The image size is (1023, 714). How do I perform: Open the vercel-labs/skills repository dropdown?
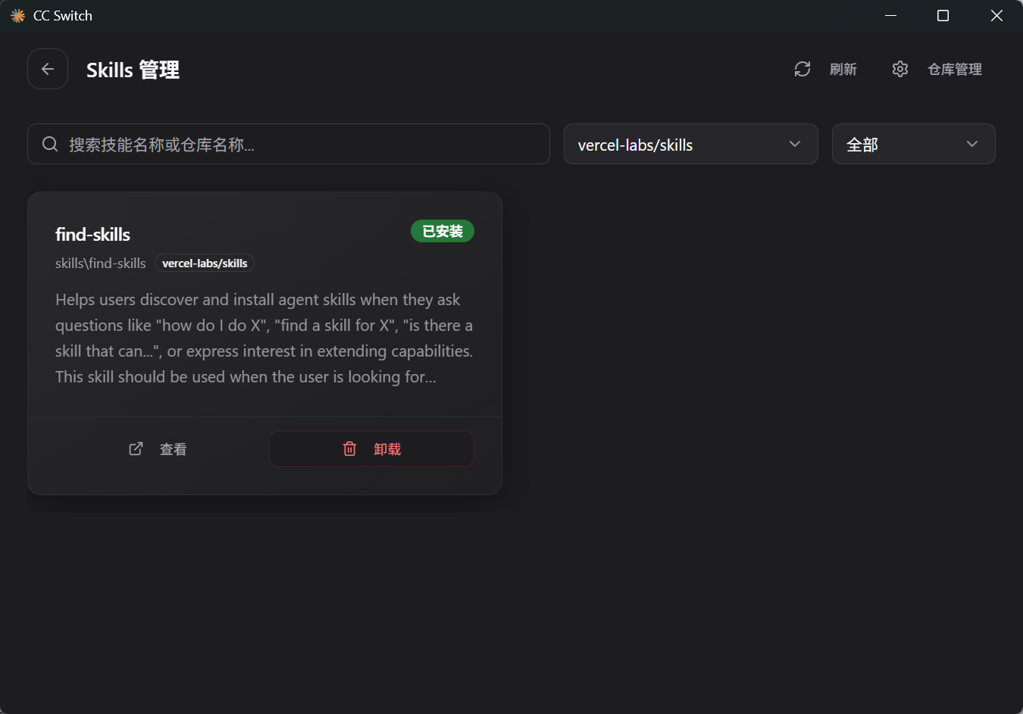click(x=690, y=144)
